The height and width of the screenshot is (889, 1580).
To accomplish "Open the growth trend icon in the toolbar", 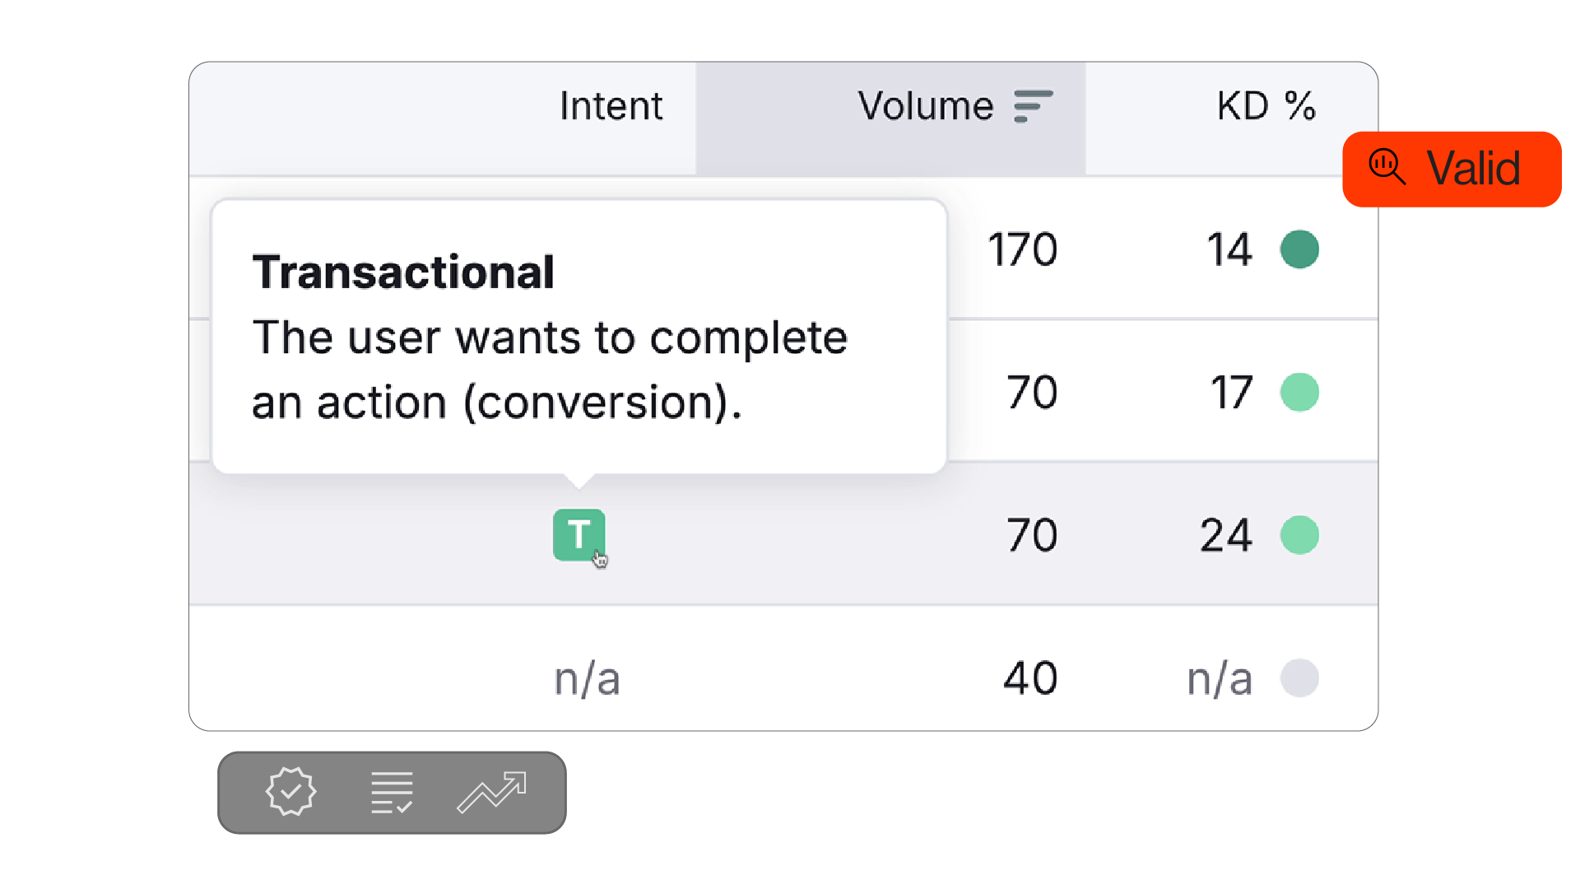I will coord(491,793).
